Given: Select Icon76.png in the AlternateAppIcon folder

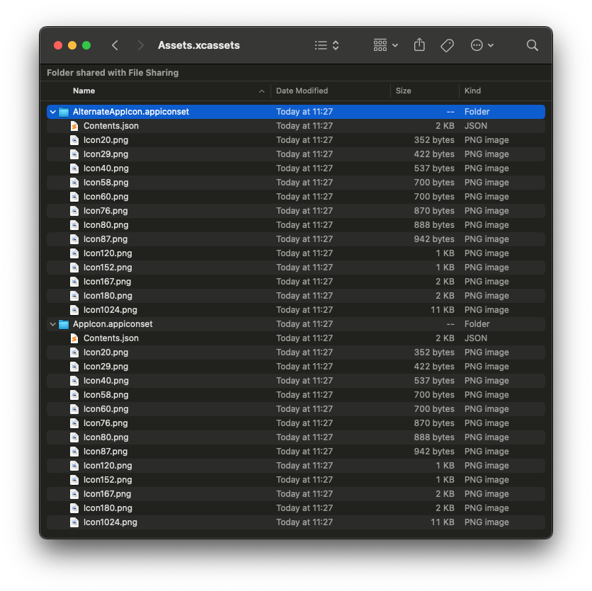Looking at the screenshot, I should coord(296,211).
